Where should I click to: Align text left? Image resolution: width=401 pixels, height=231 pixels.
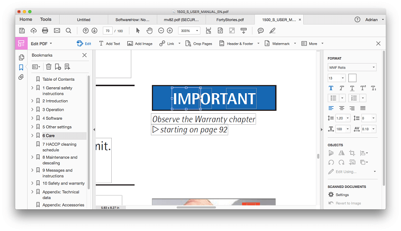coord(331,108)
